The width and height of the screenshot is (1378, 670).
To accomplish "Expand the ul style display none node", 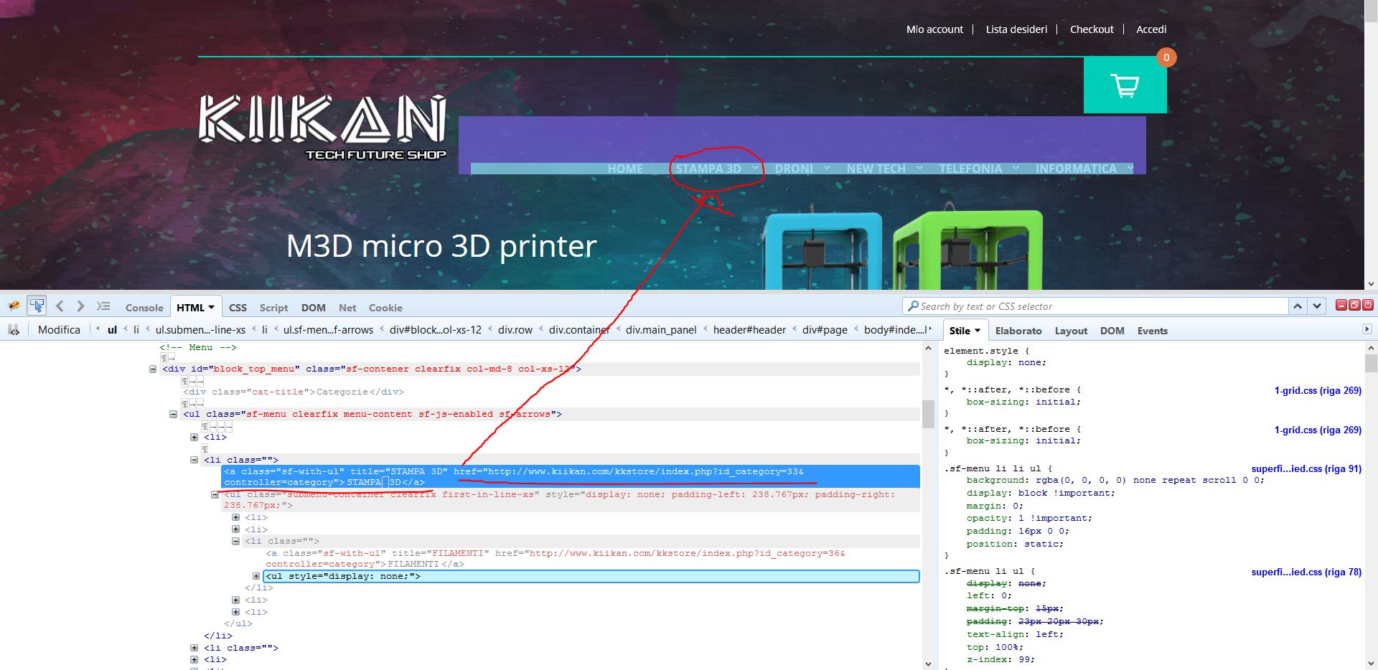I will [x=256, y=577].
